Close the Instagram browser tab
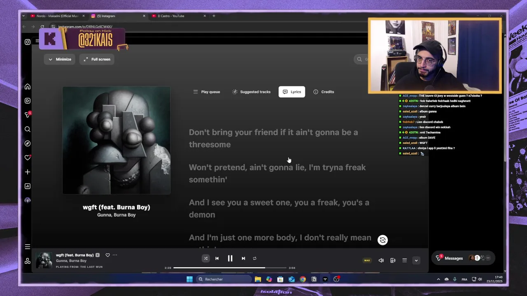Viewport: 527px width, 296px height. tap(144, 16)
